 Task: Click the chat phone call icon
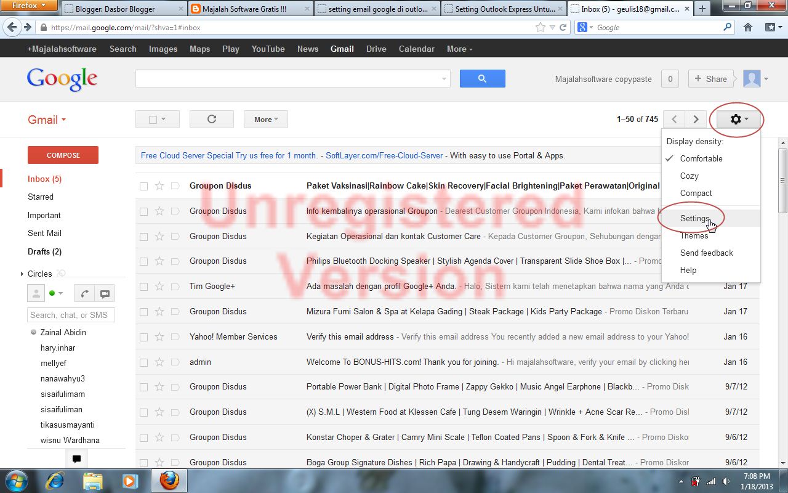click(x=84, y=293)
